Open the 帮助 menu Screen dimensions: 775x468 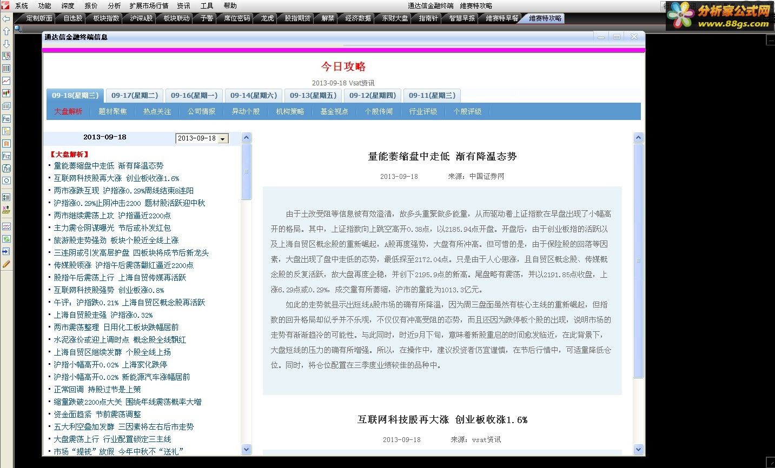pos(230,6)
